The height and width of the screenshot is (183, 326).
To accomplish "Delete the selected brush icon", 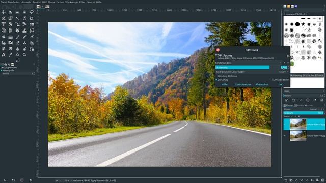I will pos(308,100).
